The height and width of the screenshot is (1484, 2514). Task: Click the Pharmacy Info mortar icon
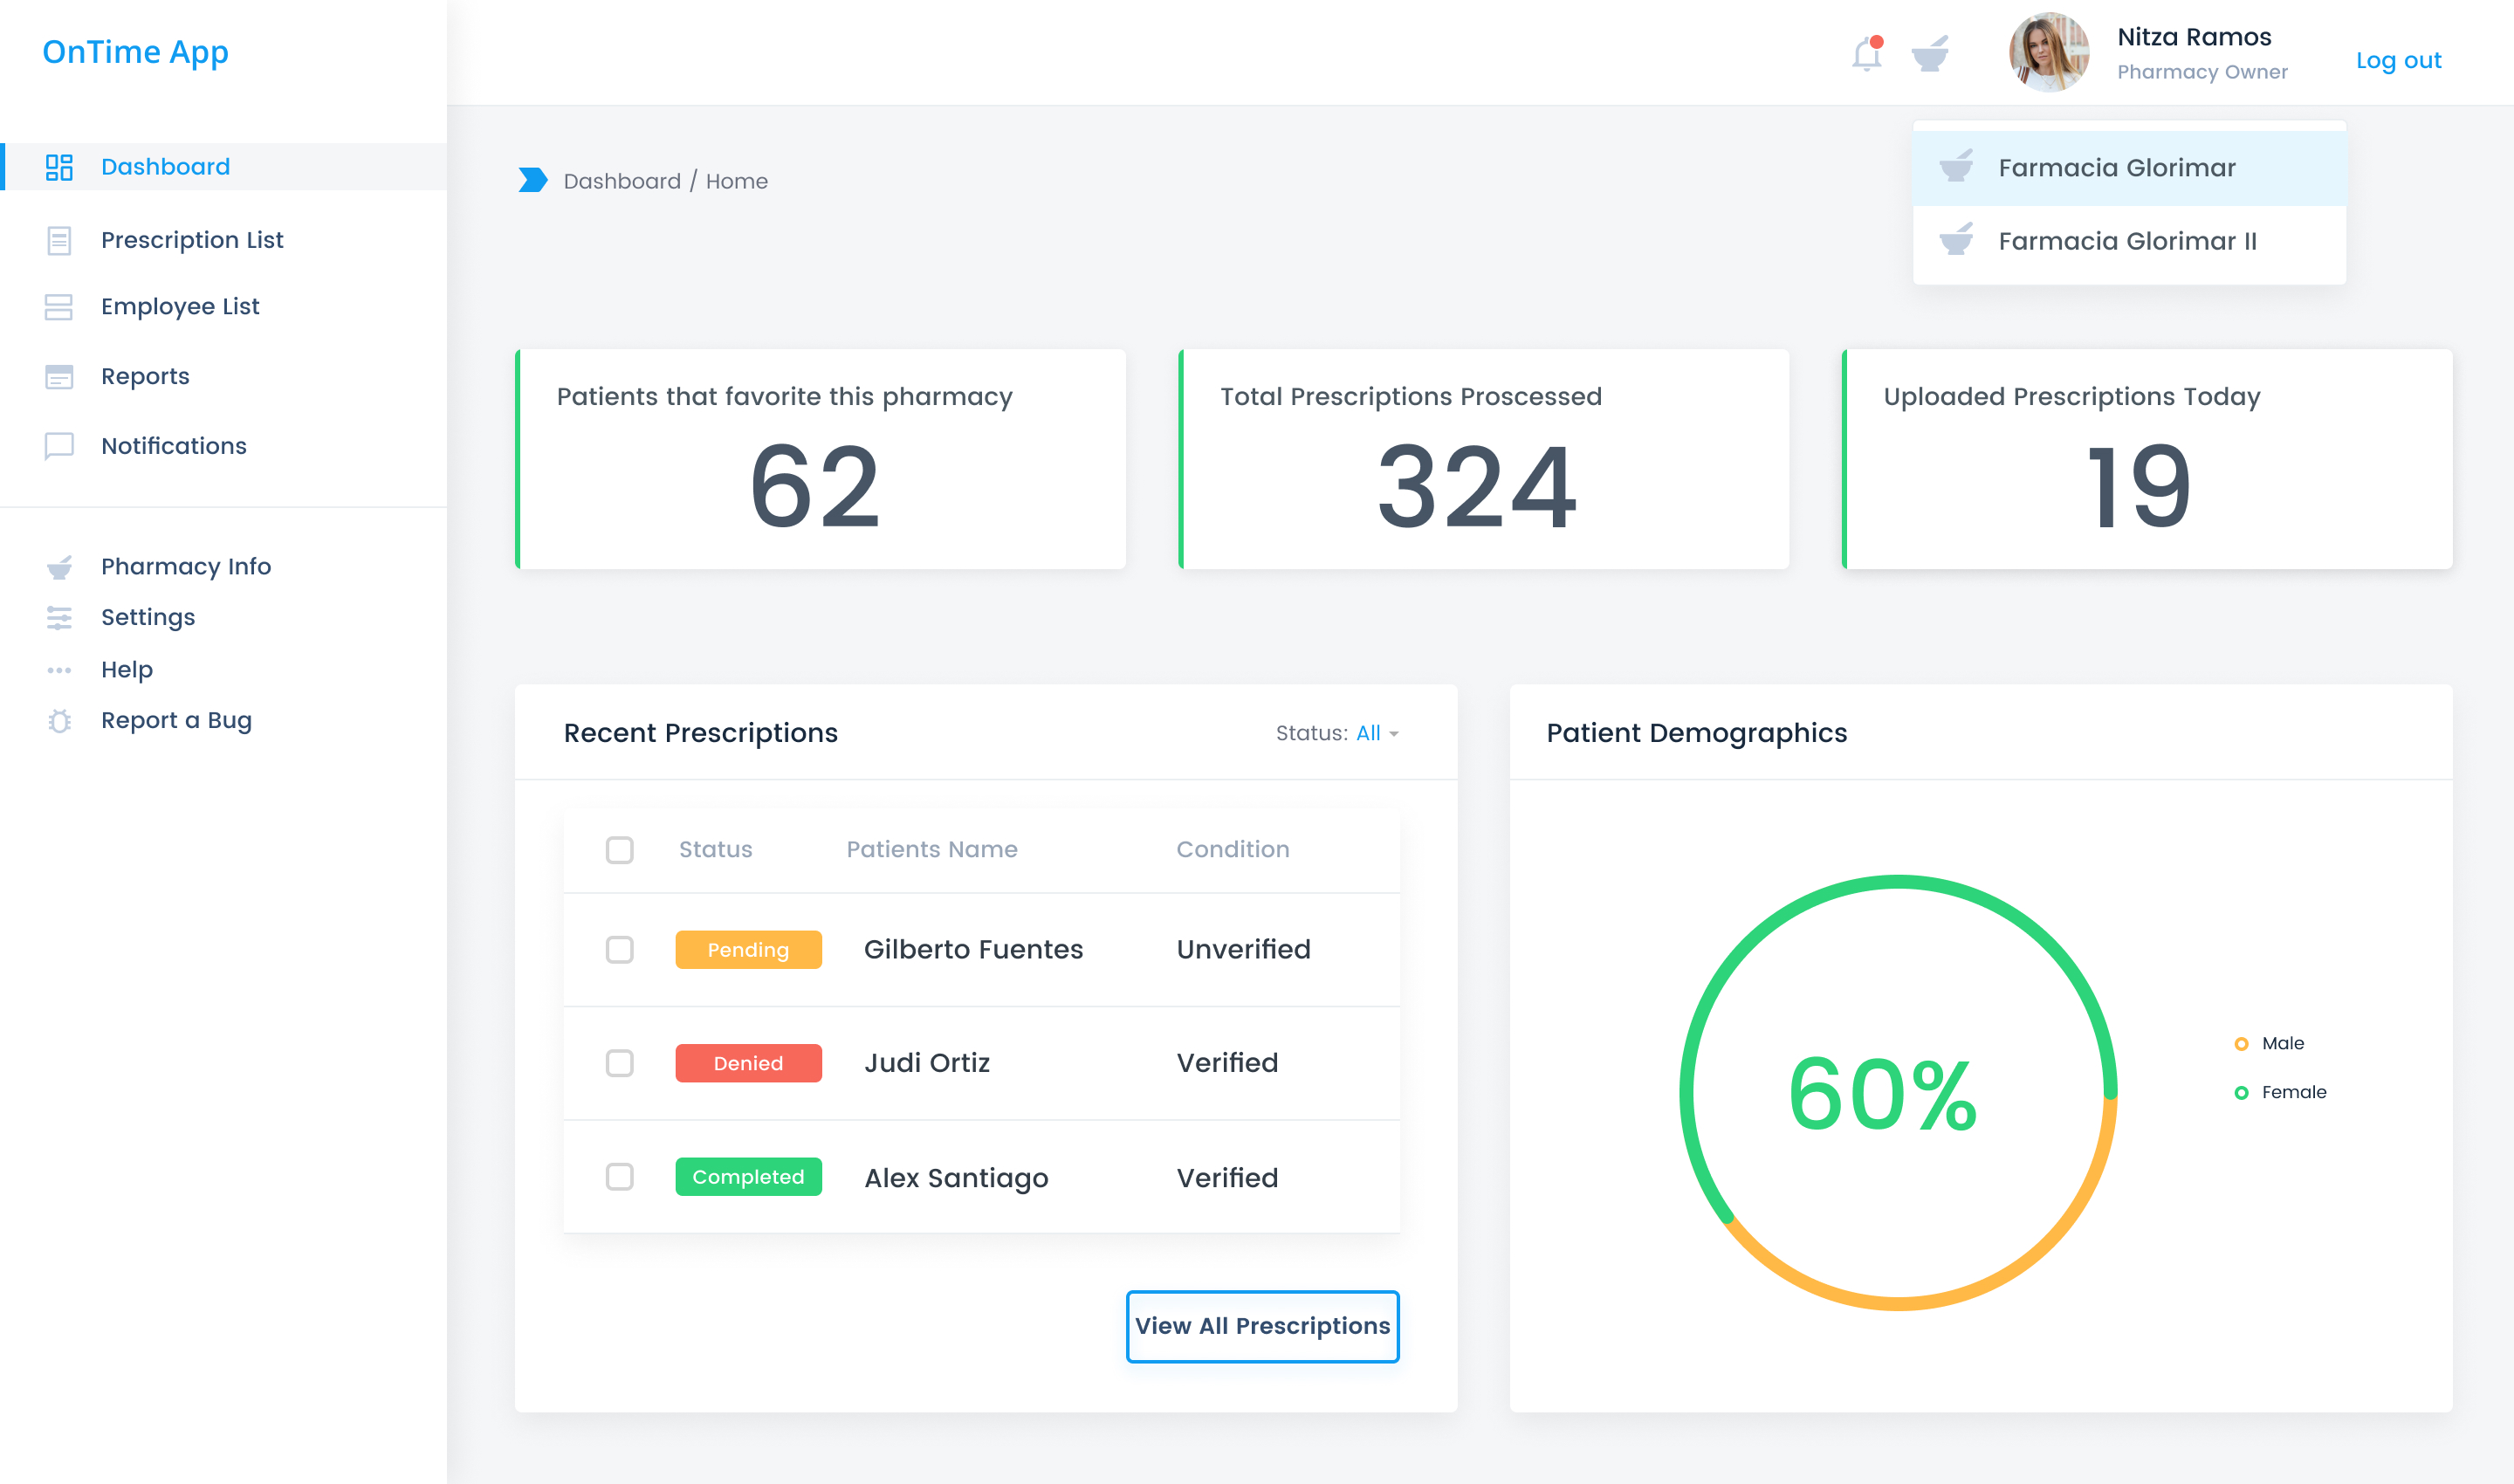(59, 567)
